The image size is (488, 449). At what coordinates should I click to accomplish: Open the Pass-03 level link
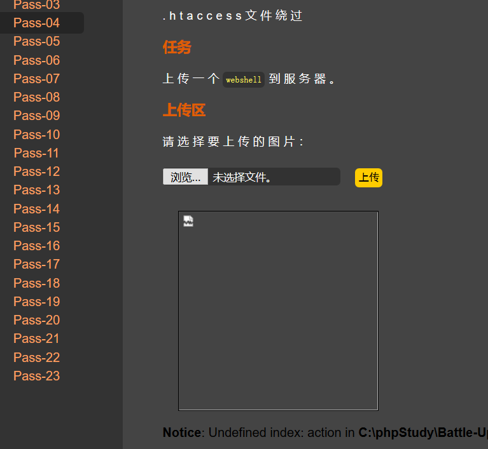pos(36,4)
